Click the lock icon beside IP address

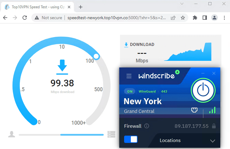tap(214, 126)
